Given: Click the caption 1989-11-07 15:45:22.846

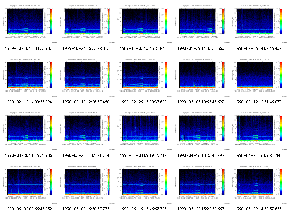Looking at the screenshot, I should point(143,48).
